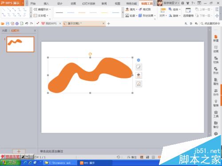Click the add slide plus button below thumbnails
The height and width of the screenshot is (166, 222).
pyautogui.click(x=19, y=151)
